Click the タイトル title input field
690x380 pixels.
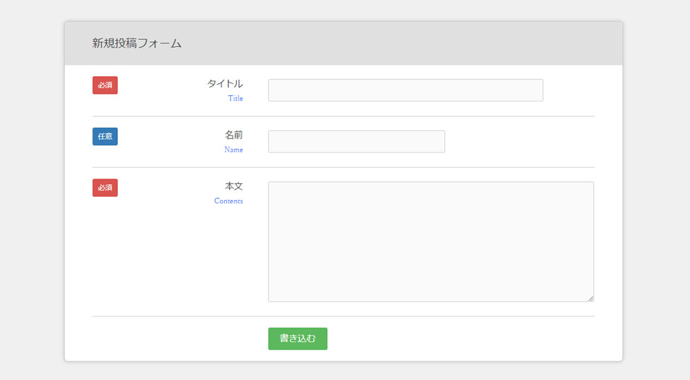[406, 90]
